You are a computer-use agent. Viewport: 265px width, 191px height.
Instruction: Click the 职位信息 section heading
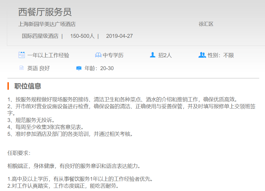pyautogui.click(x=28, y=86)
